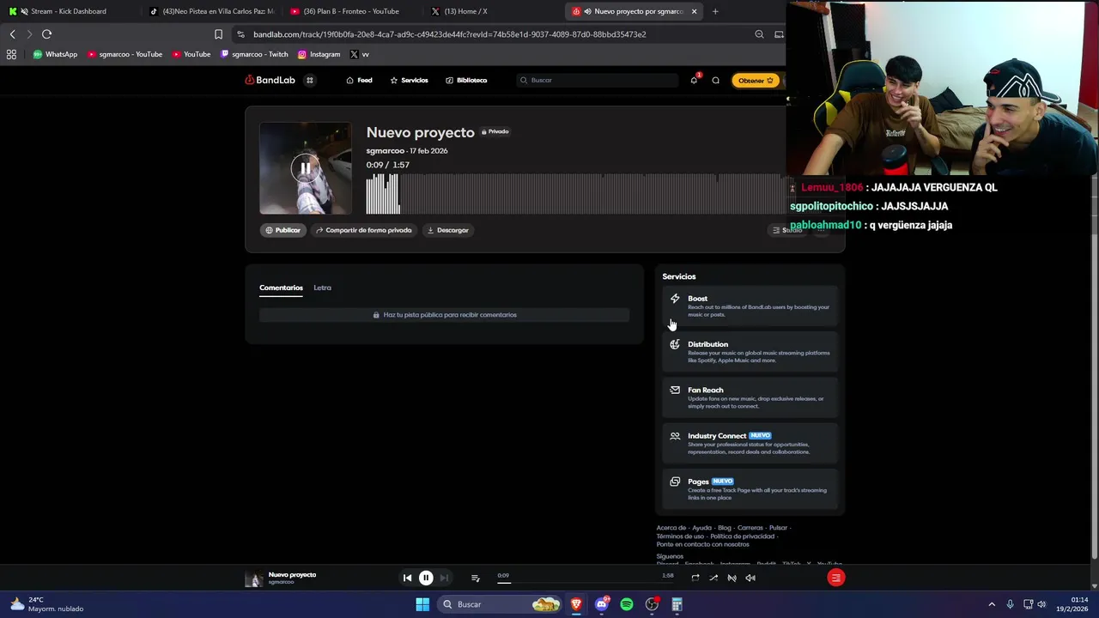Pause the bottom player
The height and width of the screenshot is (618, 1099).
pyautogui.click(x=425, y=578)
